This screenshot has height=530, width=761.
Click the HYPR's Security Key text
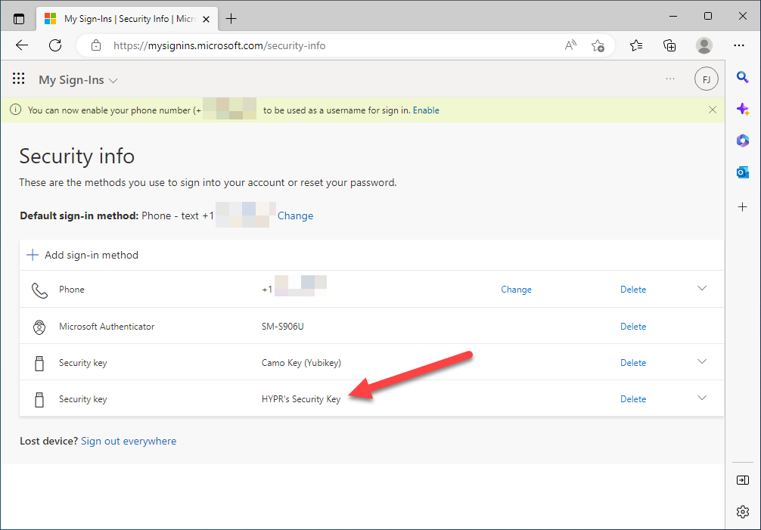[x=301, y=399]
